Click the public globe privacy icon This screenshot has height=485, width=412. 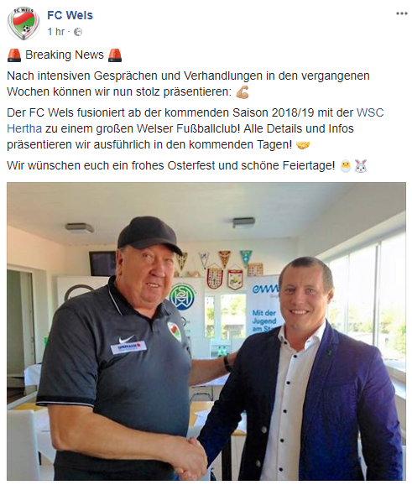[x=78, y=32]
